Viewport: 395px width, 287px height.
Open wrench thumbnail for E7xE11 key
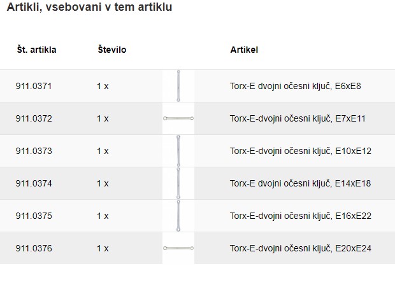178,118
